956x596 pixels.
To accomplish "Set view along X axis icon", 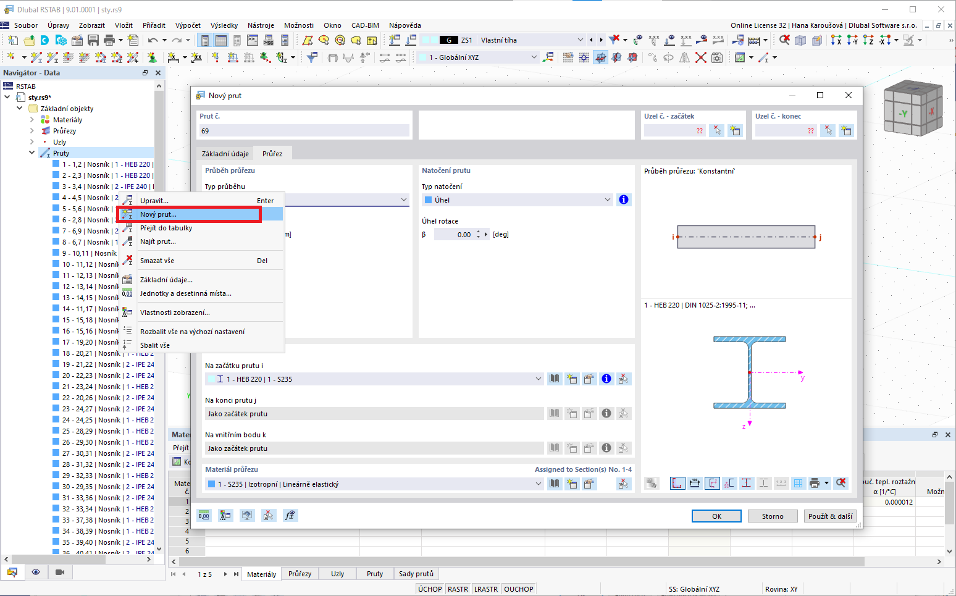I will (x=836, y=40).
